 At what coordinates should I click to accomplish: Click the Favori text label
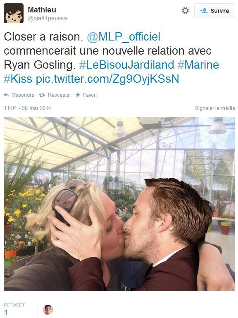coord(90,95)
